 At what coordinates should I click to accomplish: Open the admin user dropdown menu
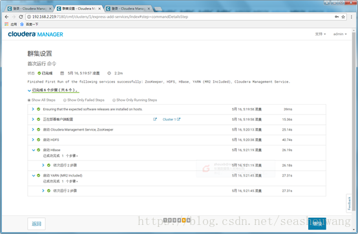point(340,34)
